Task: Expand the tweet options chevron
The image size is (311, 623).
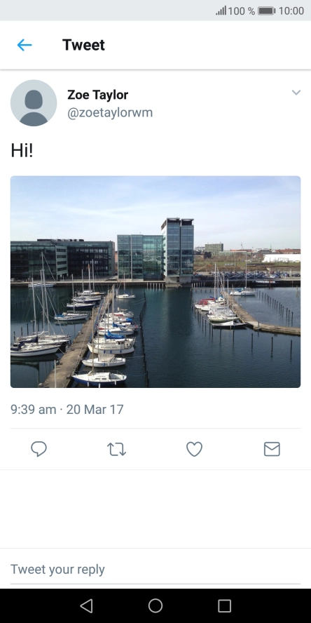Action: tap(296, 93)
